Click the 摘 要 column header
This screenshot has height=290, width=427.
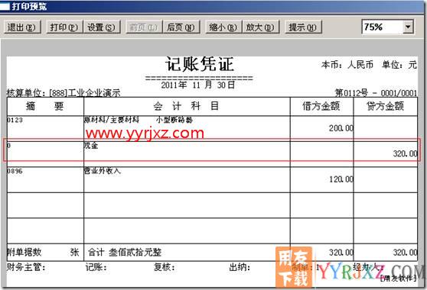pos(45,106)
